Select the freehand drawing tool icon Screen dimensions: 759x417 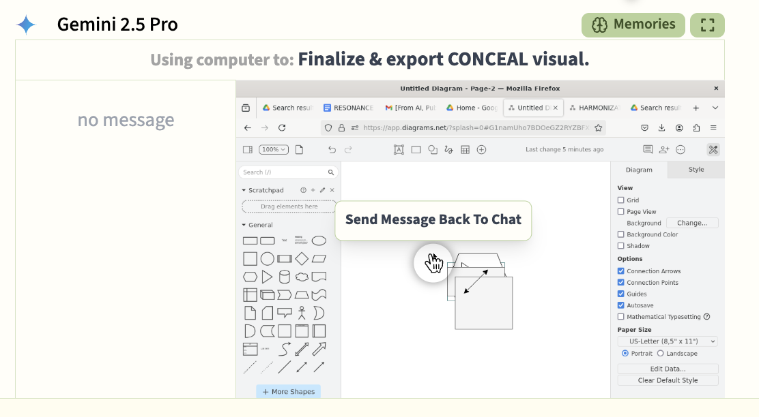(448, 150)
